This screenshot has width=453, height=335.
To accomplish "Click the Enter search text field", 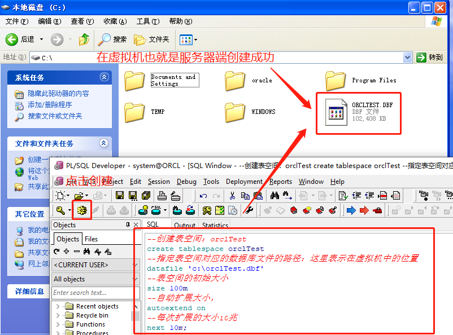I will [95, 293].
